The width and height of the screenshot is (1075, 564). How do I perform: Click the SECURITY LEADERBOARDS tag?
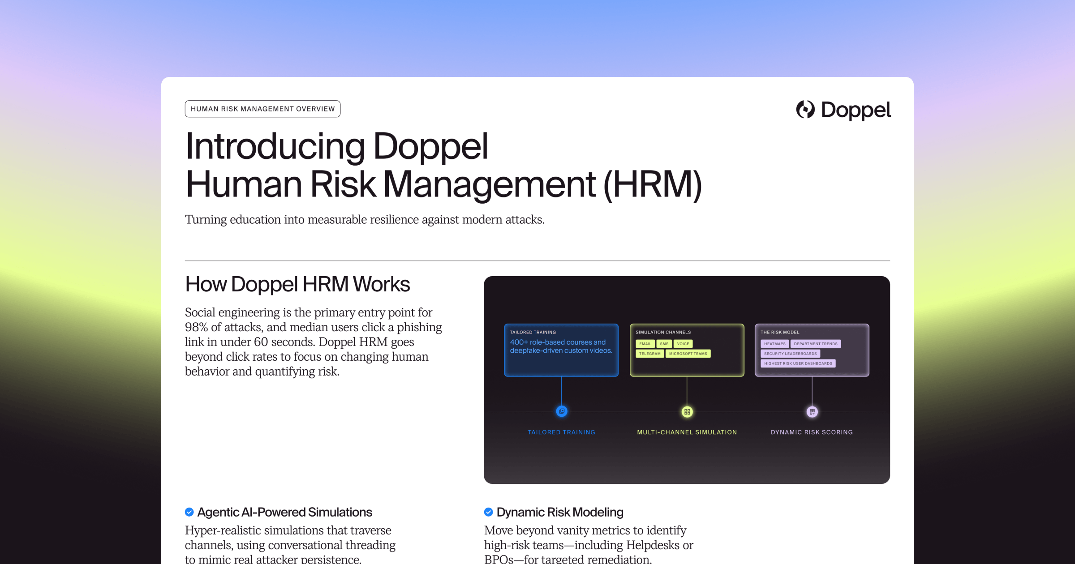[x=790, y=354]
